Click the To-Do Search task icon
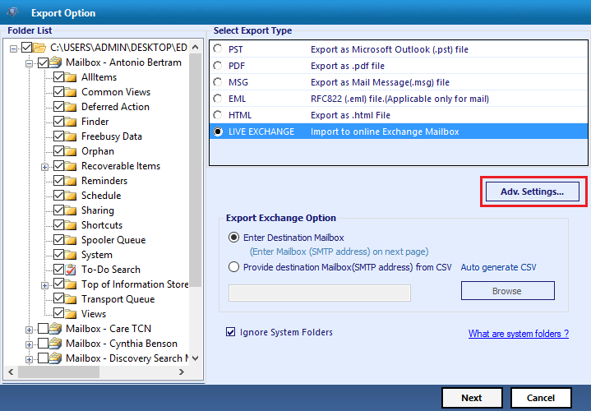Screen dimensions: 591x411 (71, 270)
